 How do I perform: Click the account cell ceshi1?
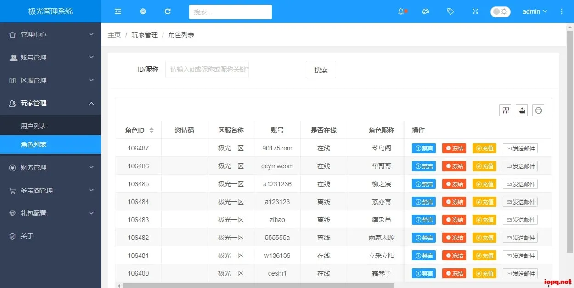(x=277, y=273)
